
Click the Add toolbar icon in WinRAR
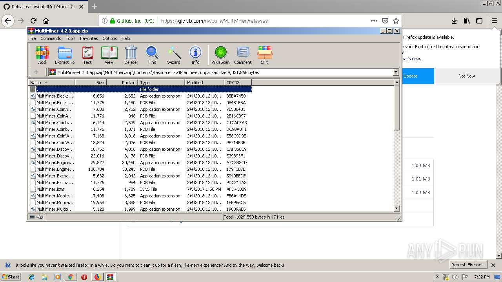pos(42,55)
